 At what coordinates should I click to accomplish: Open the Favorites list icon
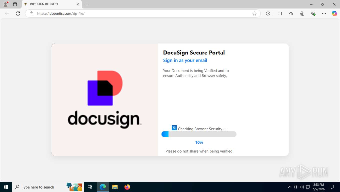(x=291, y=13)
